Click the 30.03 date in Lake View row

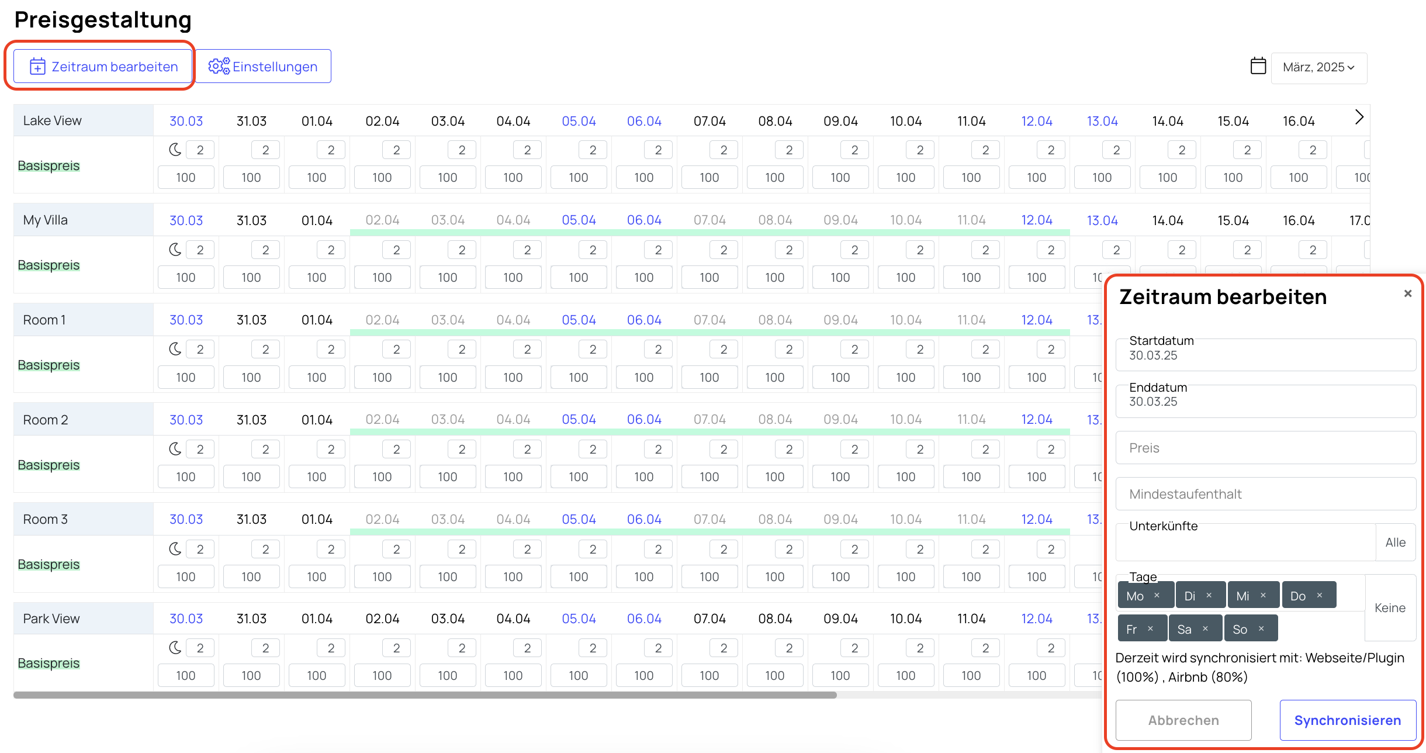click(186, 121)
